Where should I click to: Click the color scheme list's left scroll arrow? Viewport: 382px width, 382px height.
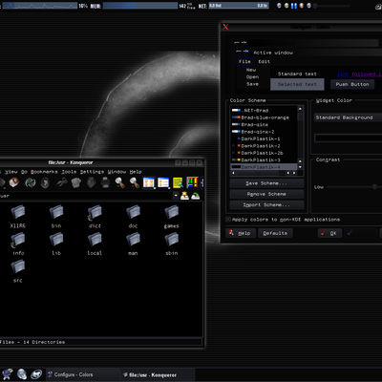click(x=234, y=173)
